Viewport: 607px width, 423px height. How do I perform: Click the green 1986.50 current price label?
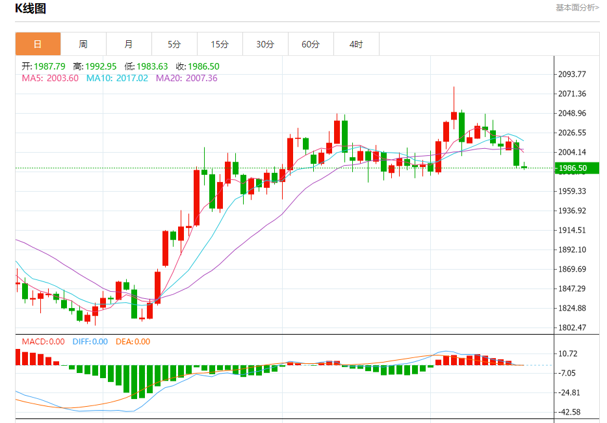577,168
